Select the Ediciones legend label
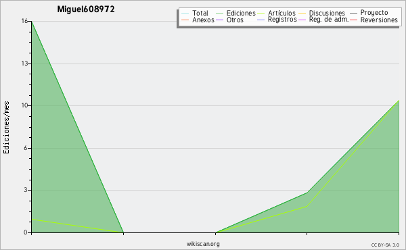406x250 pixels. pos(241,13)
